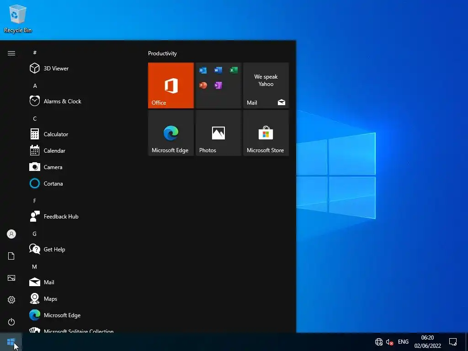468x351 pixels.
Task: Open OneNote icon in Office folder tile
Action: click(x=218, y=85)
